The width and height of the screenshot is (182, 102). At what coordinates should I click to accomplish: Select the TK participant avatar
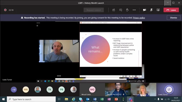50,89
